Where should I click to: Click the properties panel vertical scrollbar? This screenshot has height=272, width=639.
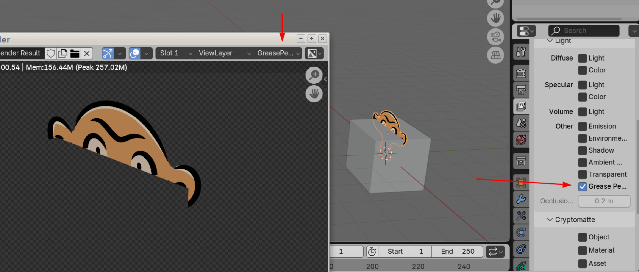coord(637,167)
